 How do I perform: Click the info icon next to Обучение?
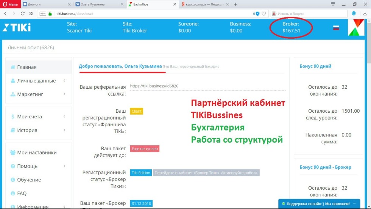pos(13,180)
